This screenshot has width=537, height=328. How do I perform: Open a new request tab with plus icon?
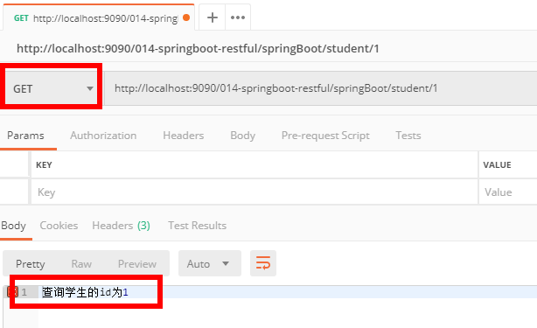coord(213,17)
